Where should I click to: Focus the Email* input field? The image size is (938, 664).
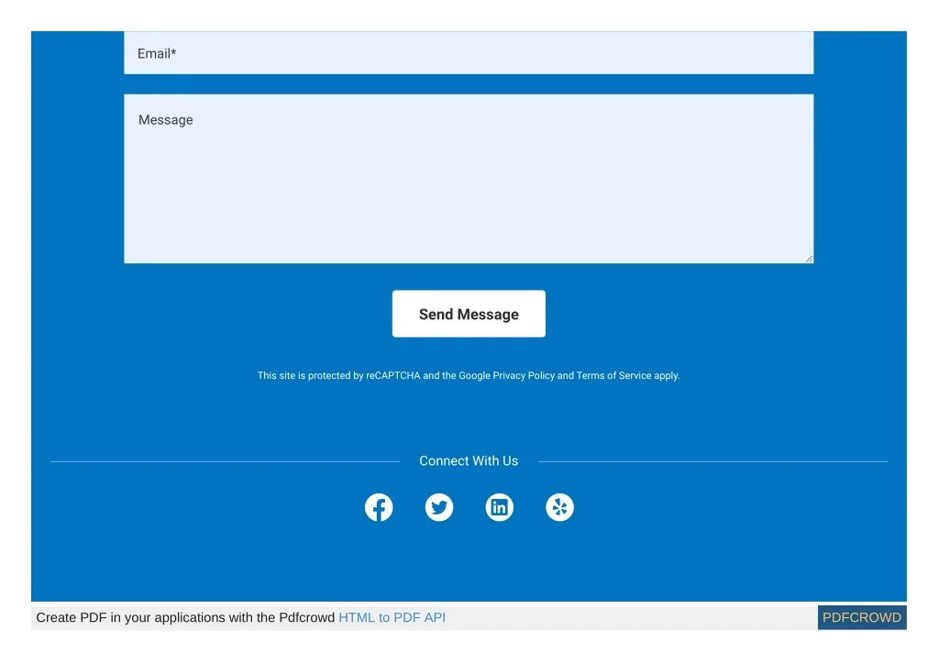tap(469, 53)
